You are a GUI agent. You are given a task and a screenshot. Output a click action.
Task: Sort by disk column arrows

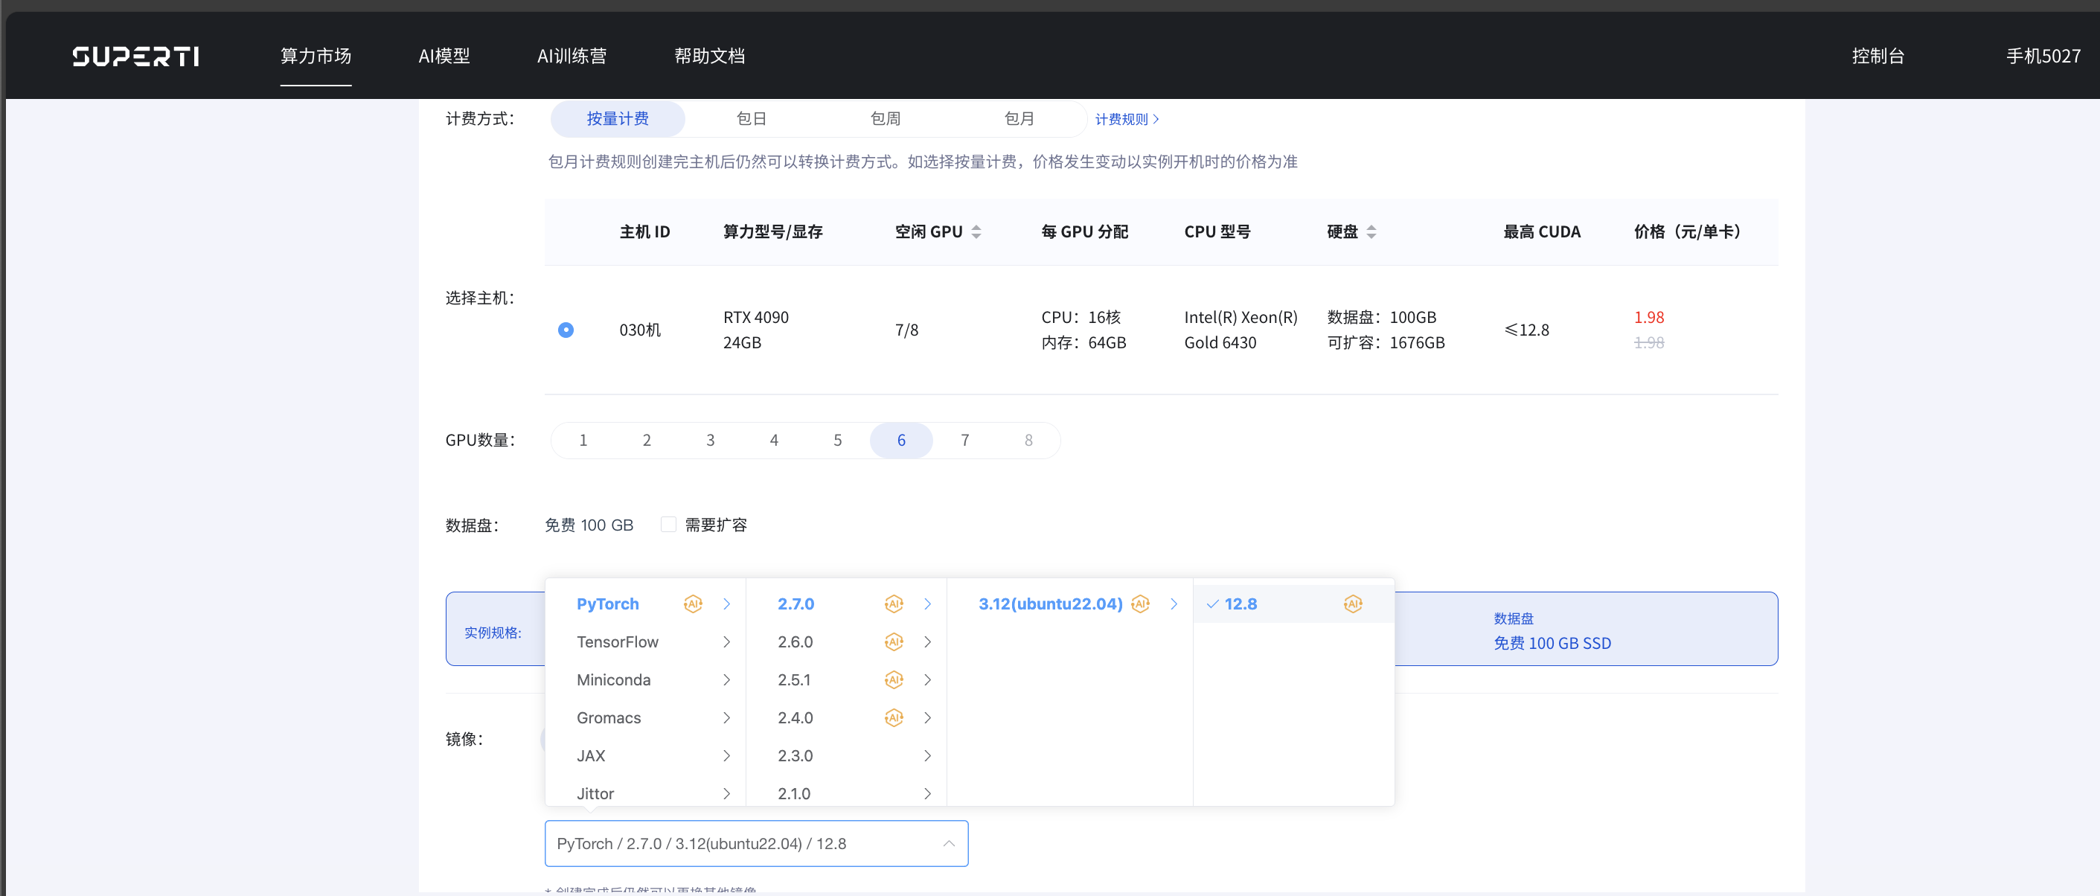(1371, 232)
